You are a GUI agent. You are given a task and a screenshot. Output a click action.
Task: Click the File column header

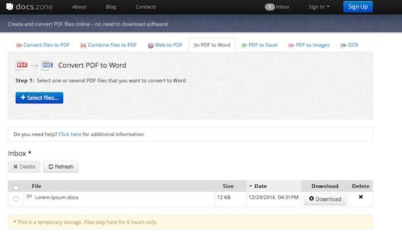click(x=36, y=186)
